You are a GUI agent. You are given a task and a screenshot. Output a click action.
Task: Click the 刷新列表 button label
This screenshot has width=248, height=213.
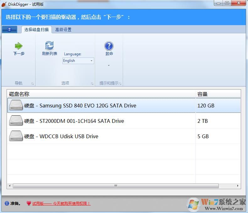[x=50, y=53]
